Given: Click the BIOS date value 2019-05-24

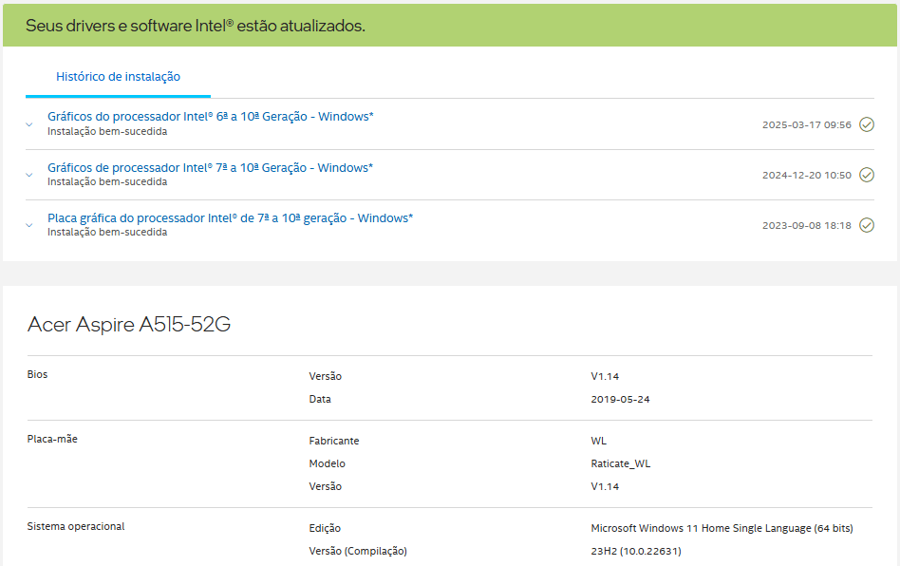Looking at the screenshot, I should [621, 400].
